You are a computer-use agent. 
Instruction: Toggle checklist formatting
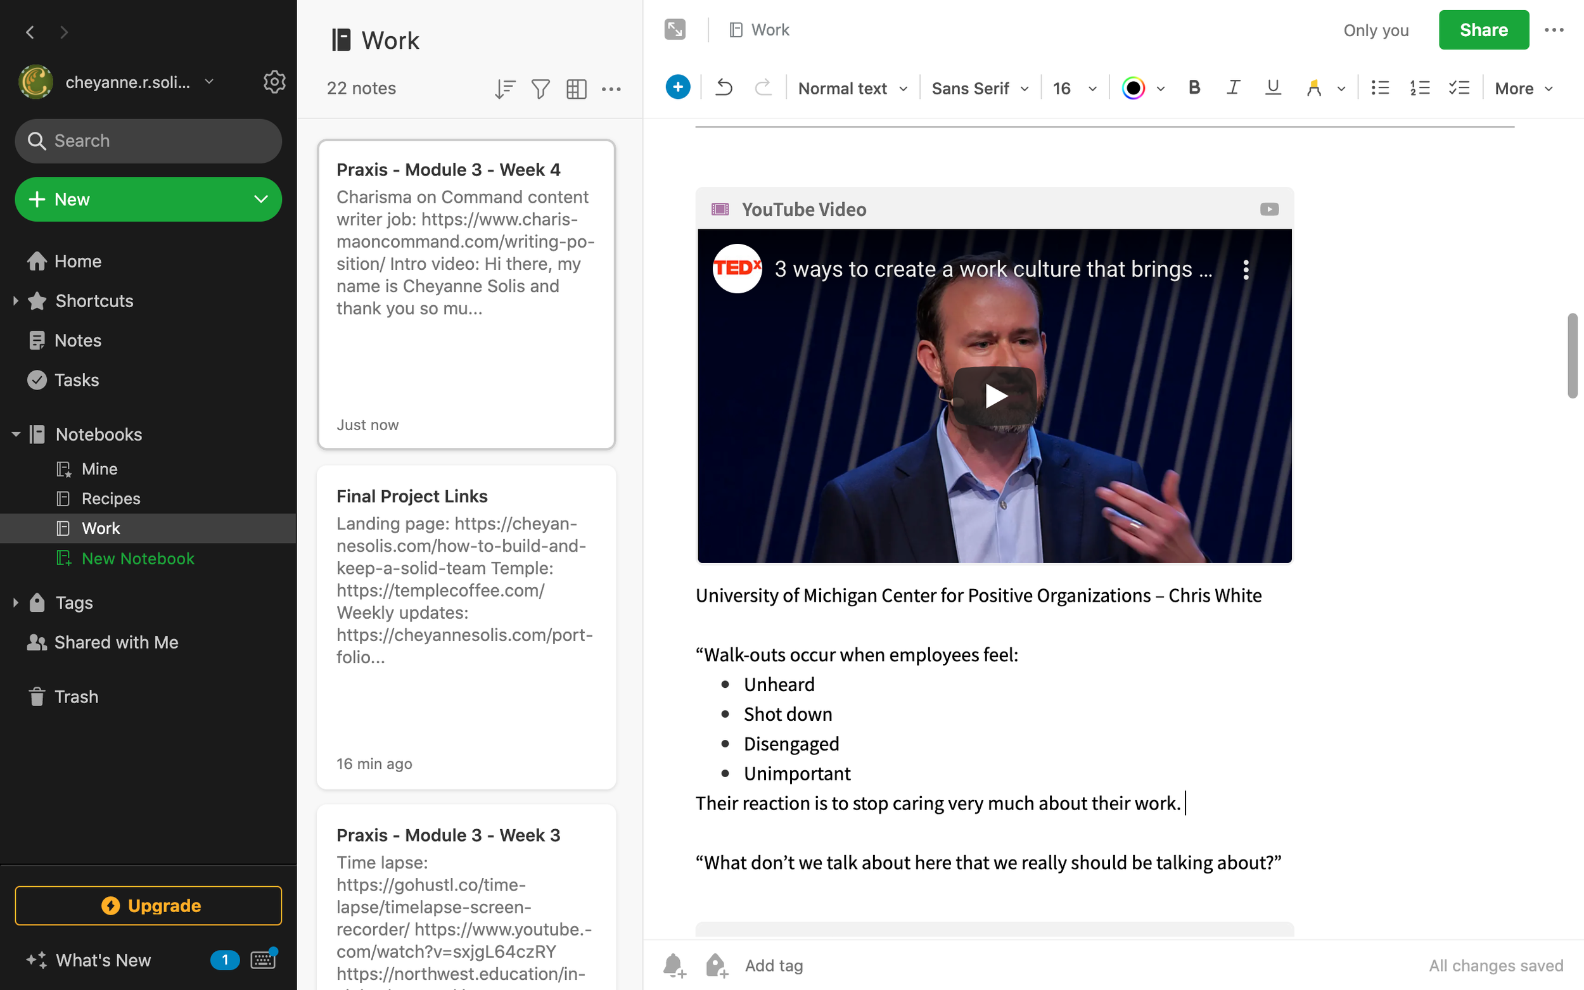(x=1459, y=88)
